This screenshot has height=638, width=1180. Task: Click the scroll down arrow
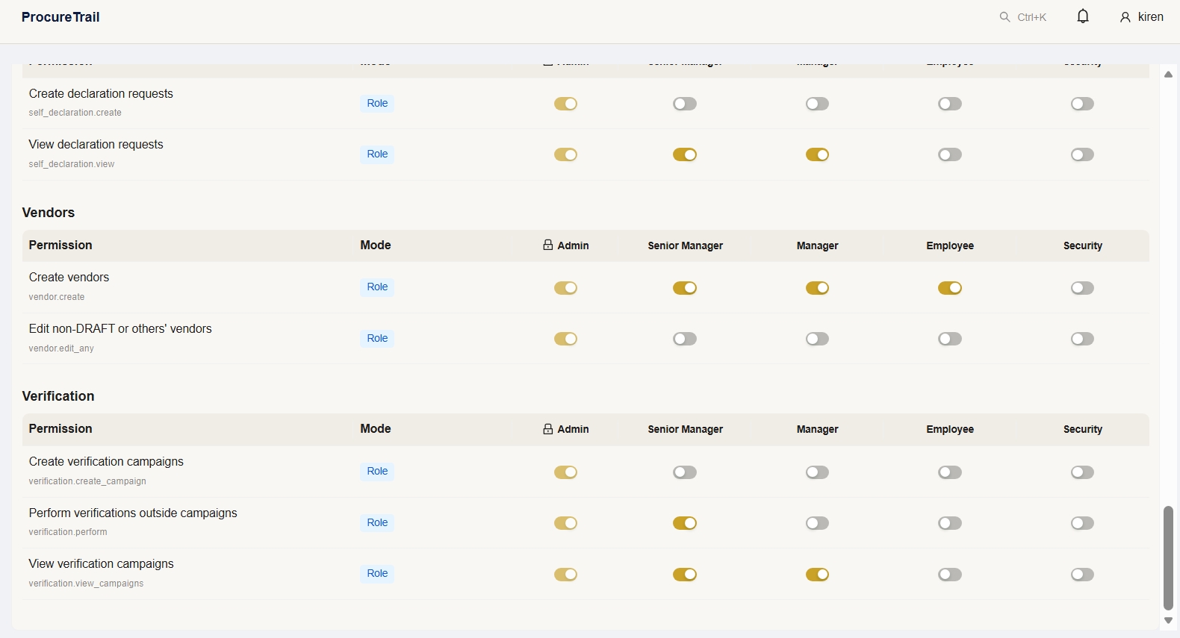1169,621
